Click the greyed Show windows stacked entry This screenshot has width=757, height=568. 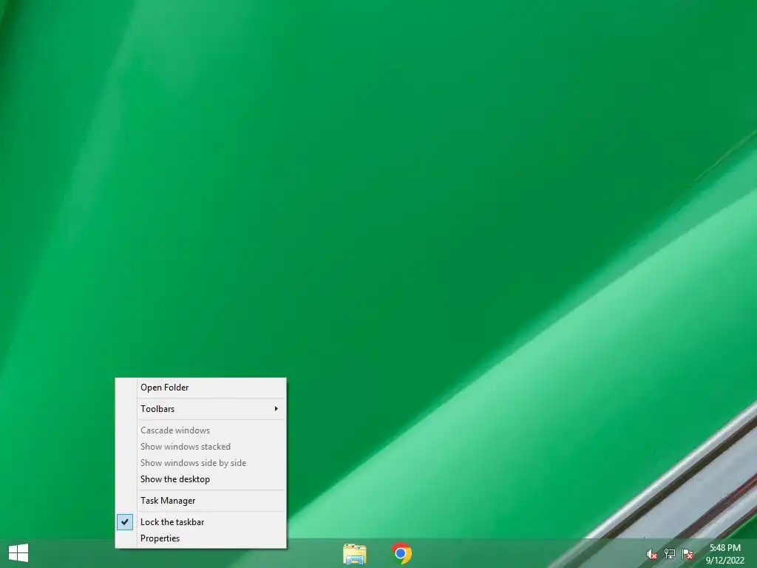pos(201,446)
